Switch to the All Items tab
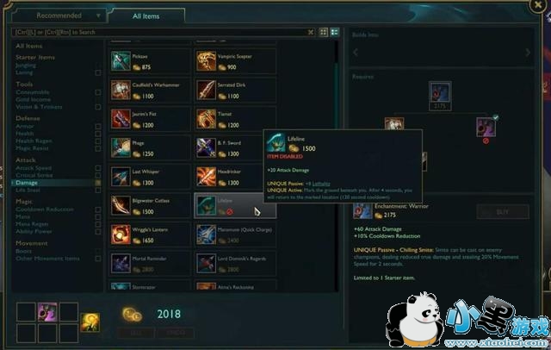This screenshot has width=551, height=350. coord(146,16)
